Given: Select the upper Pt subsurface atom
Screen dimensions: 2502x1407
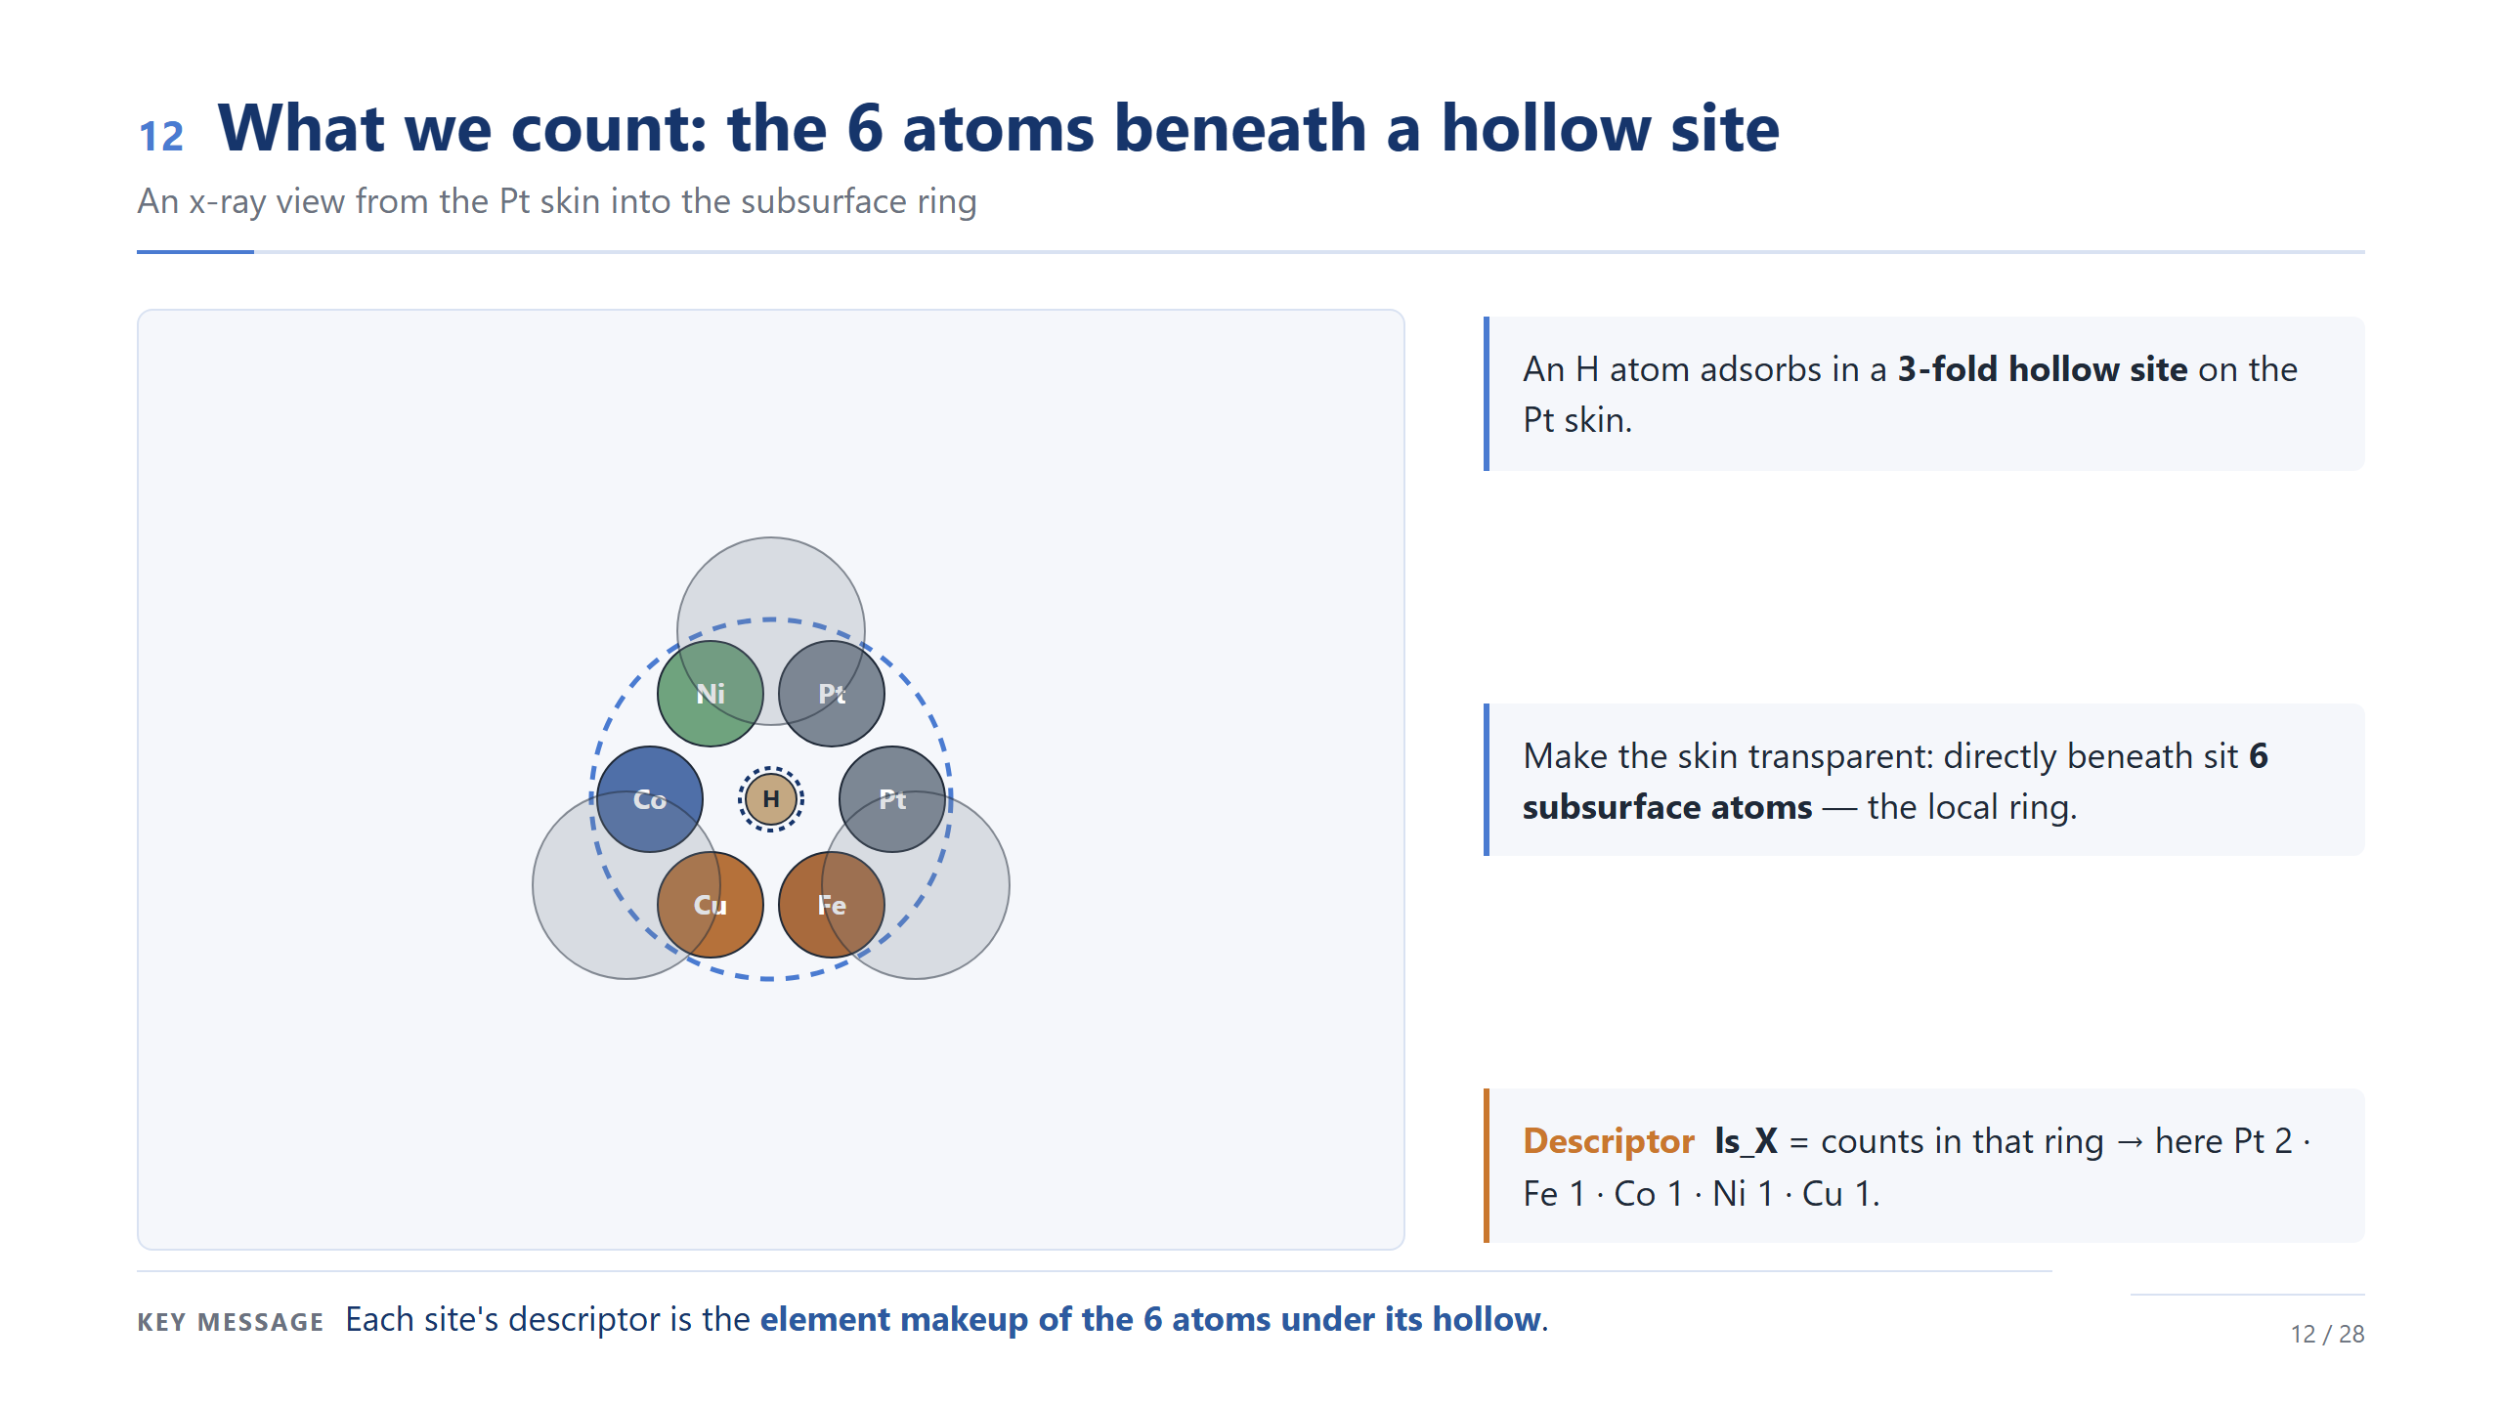Looking at the screenshot, I should [832, 694].
